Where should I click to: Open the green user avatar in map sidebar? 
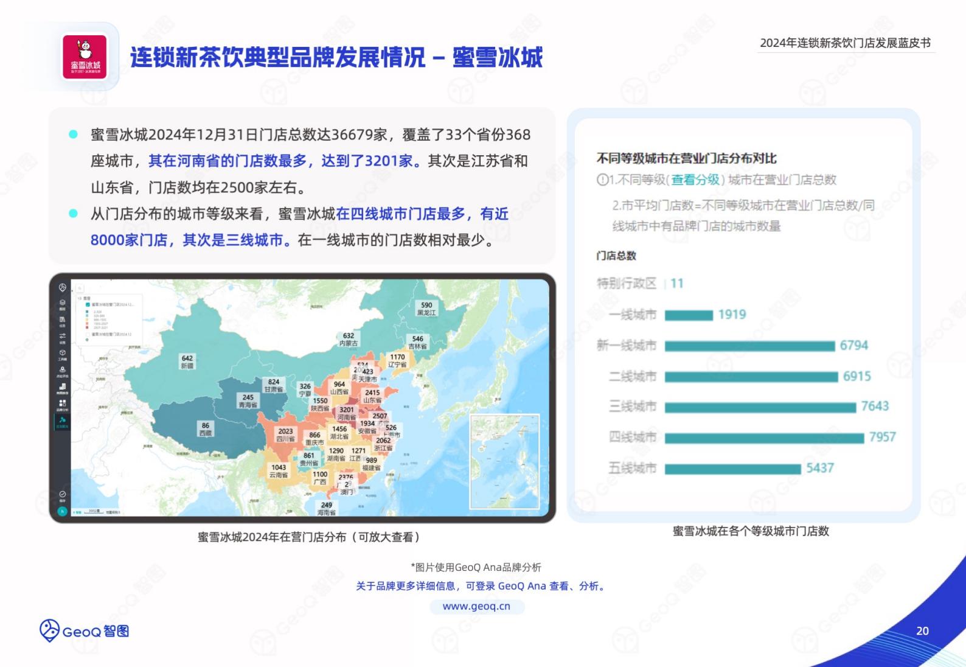point(62,511)
